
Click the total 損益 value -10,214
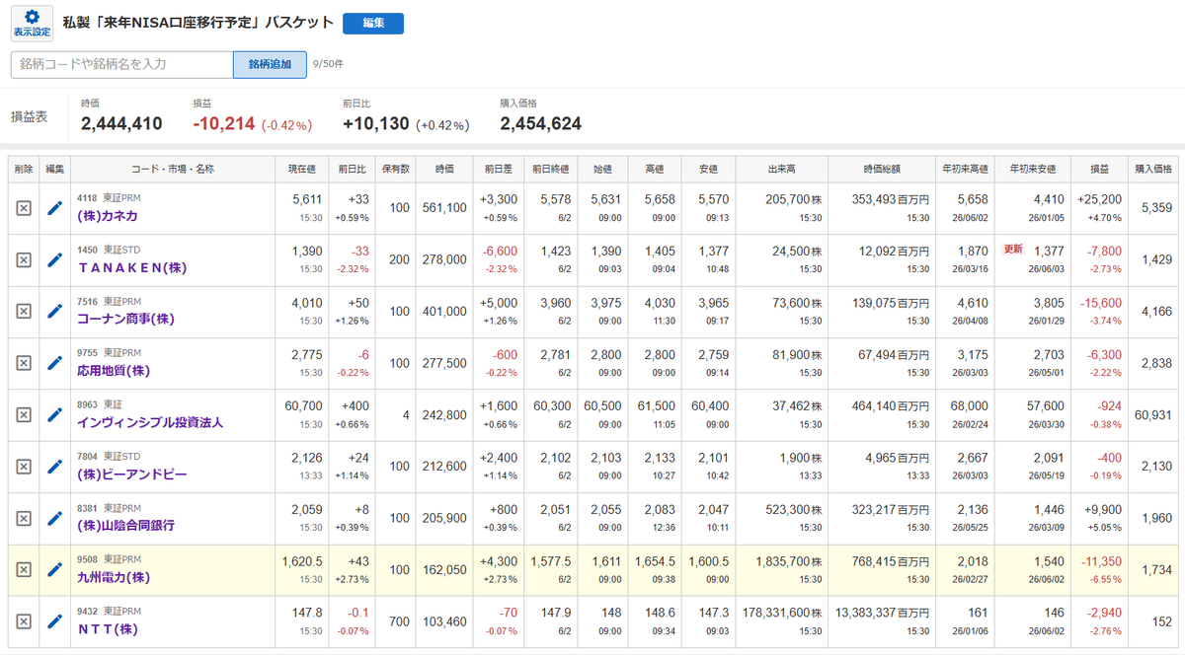(224, 123)
